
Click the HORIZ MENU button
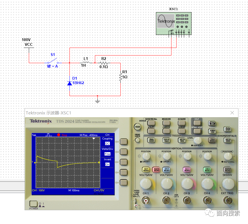[228, 170]
